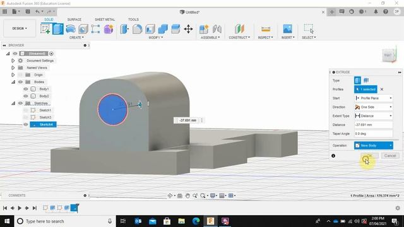Image resolution: width=404 pixels, height=227 pixels.
Task: Open the notifications bell
Action: pyautogui.click(x=376, y=11)
